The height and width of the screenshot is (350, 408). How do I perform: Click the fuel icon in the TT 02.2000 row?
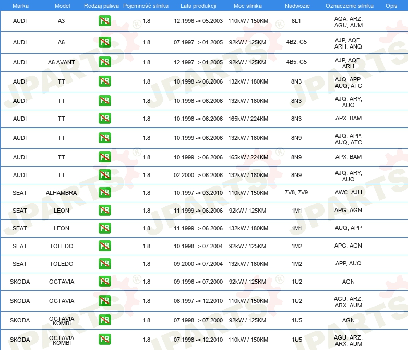point(104,174)
